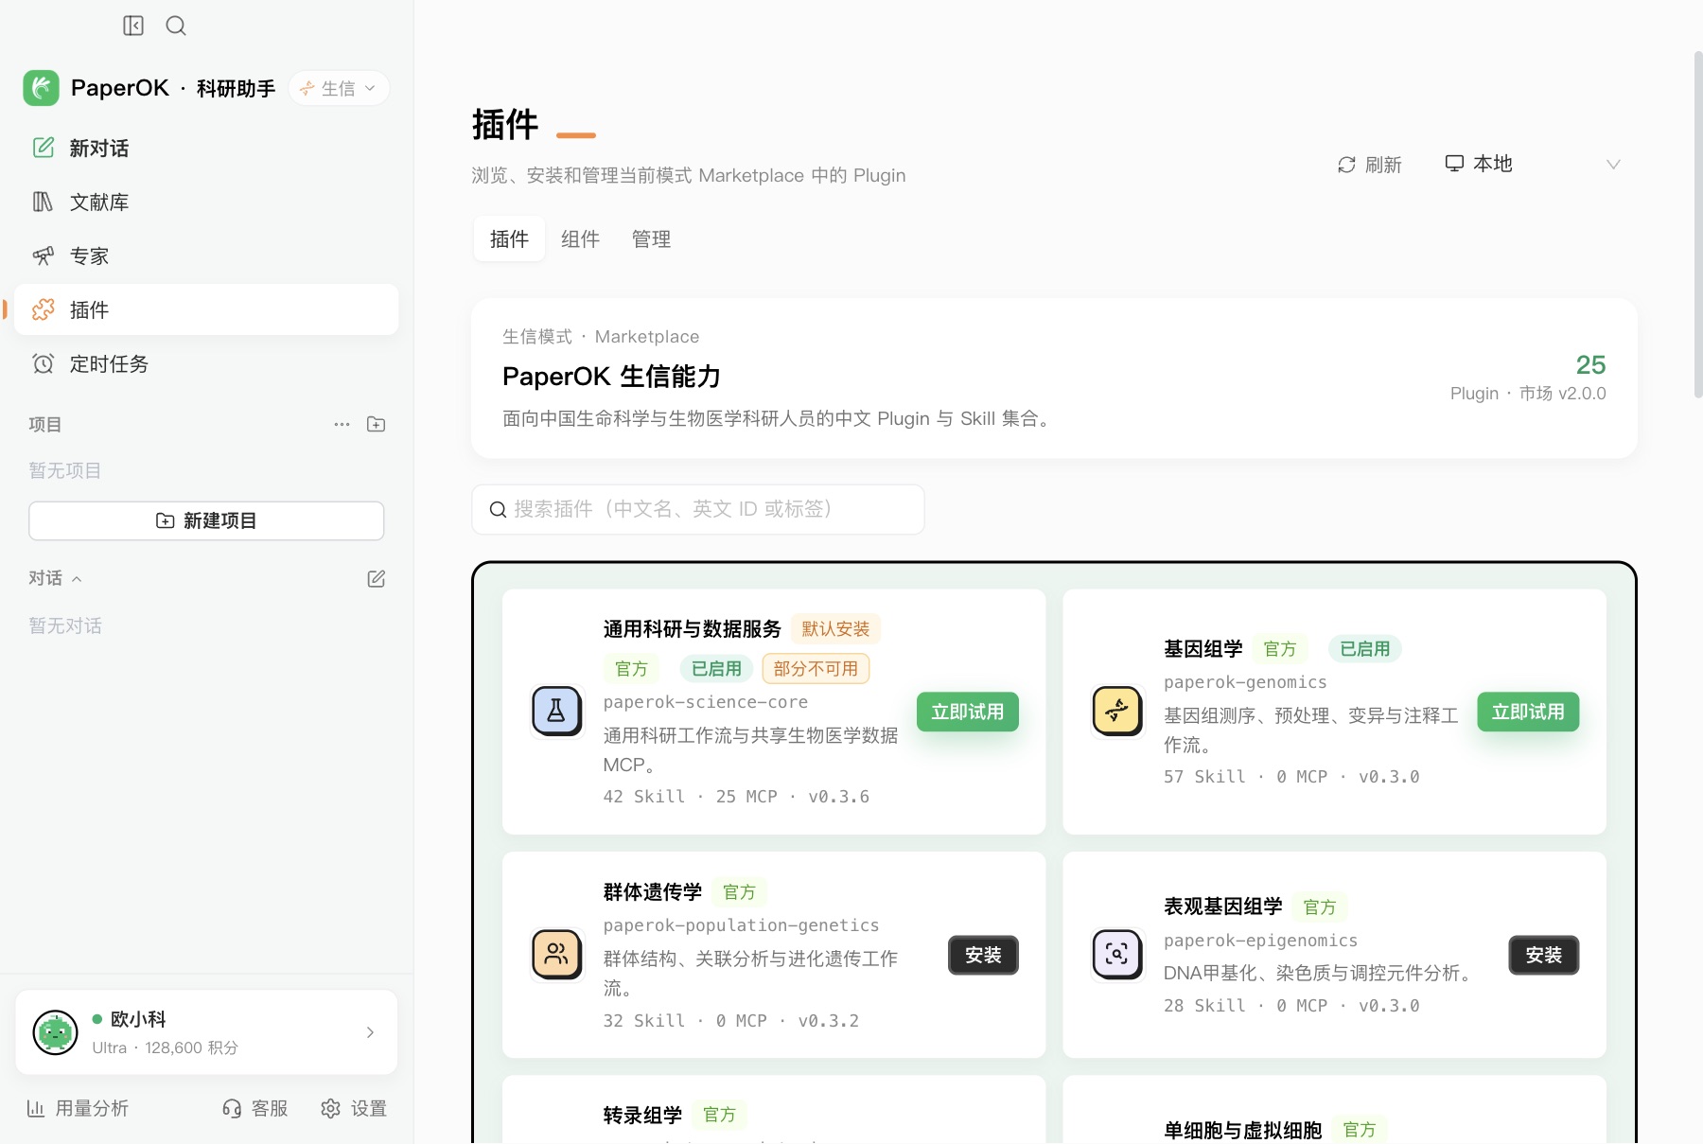Select 插件 in the sidebar
Viewport: 1703px width, 1144px height.
coord(206,309)
